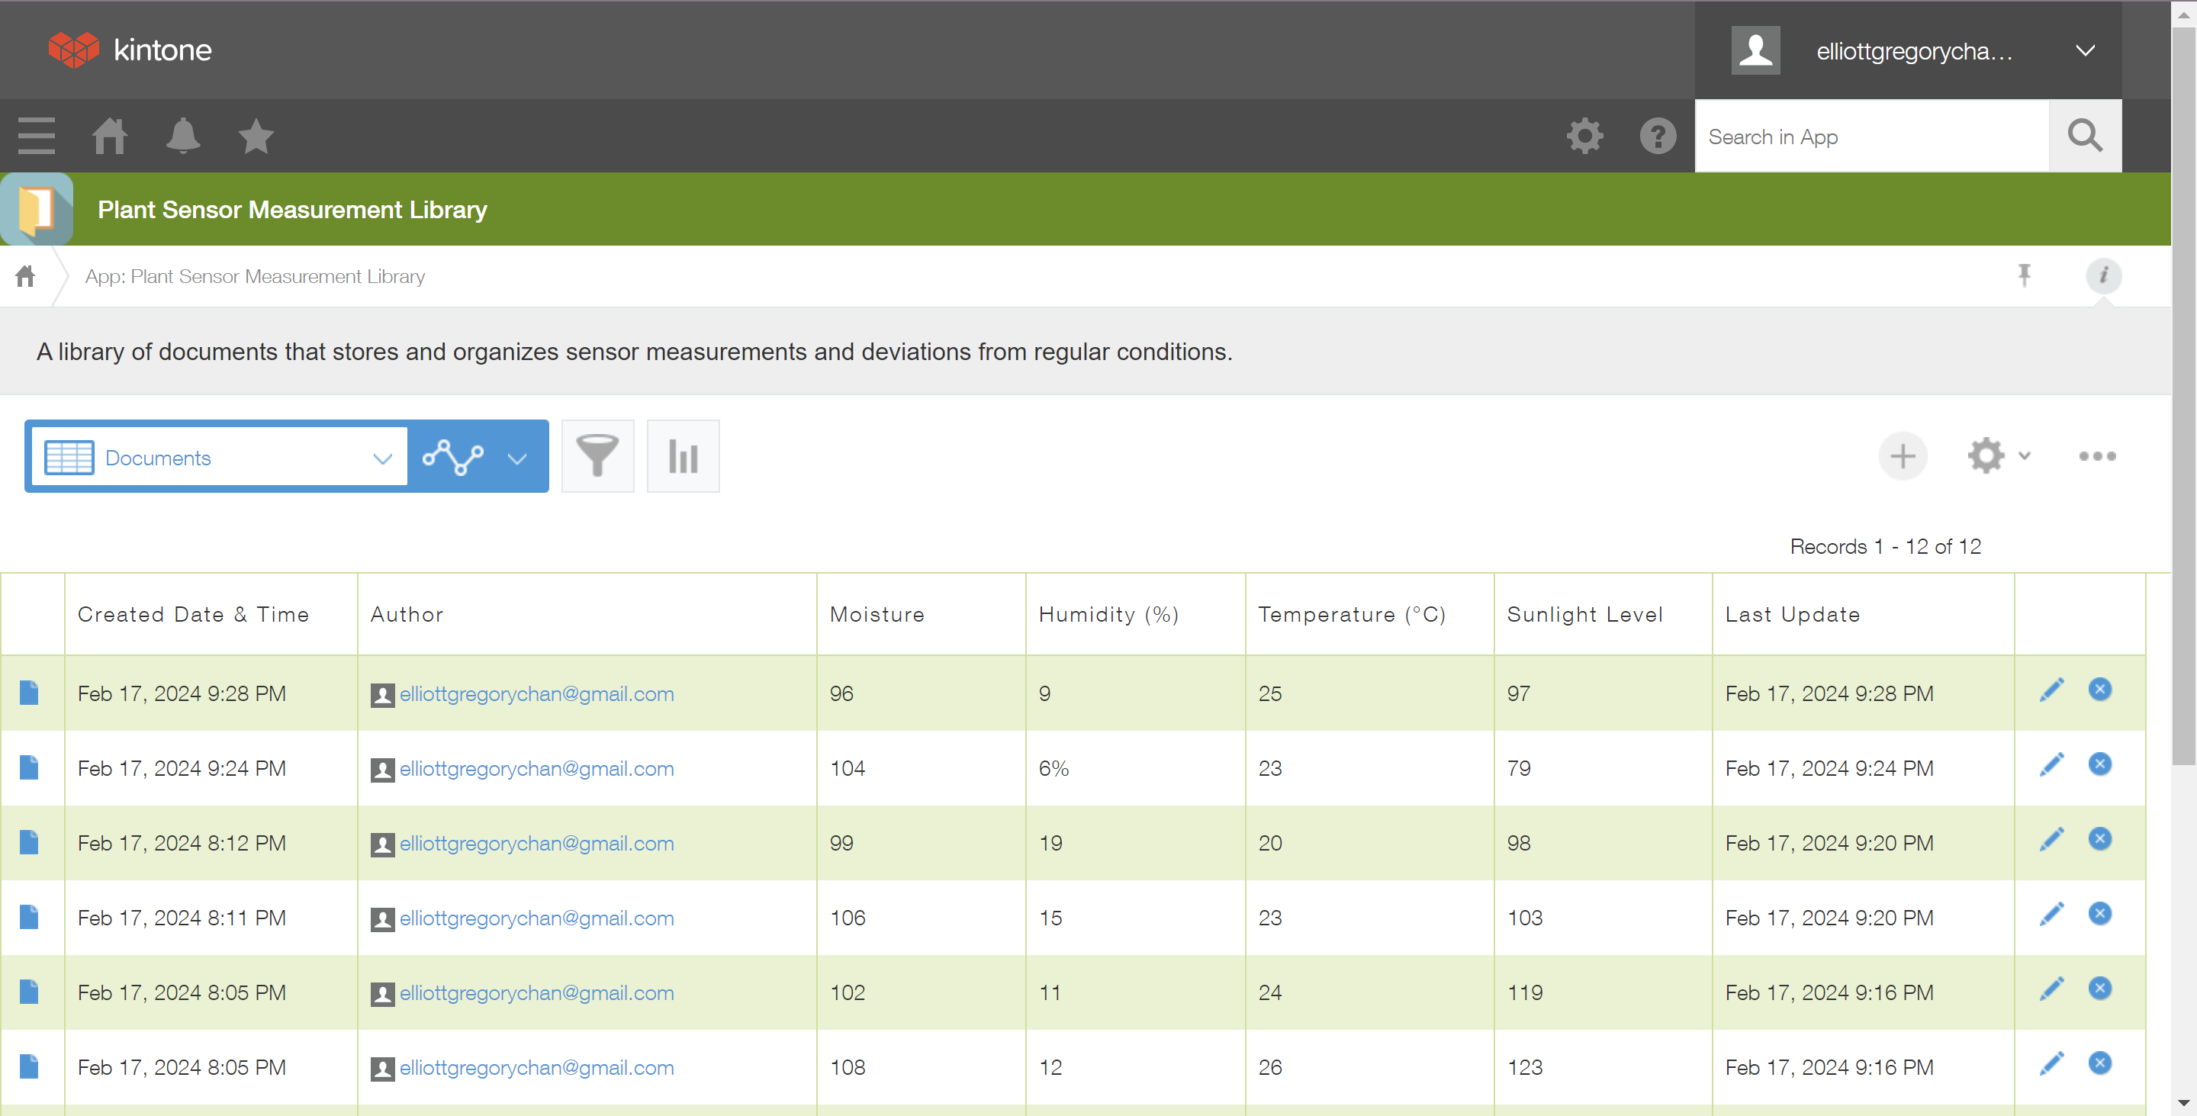This screenshot has width=2197, height=1116.
Task: Edit the 9:28 PM record with pencil
Action: tap(2051, 690)
